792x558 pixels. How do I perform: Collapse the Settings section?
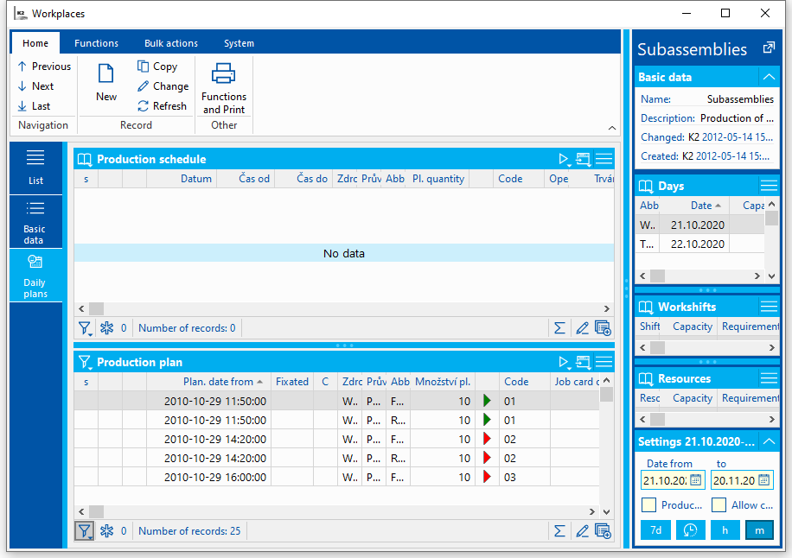(x=769, y=442)
